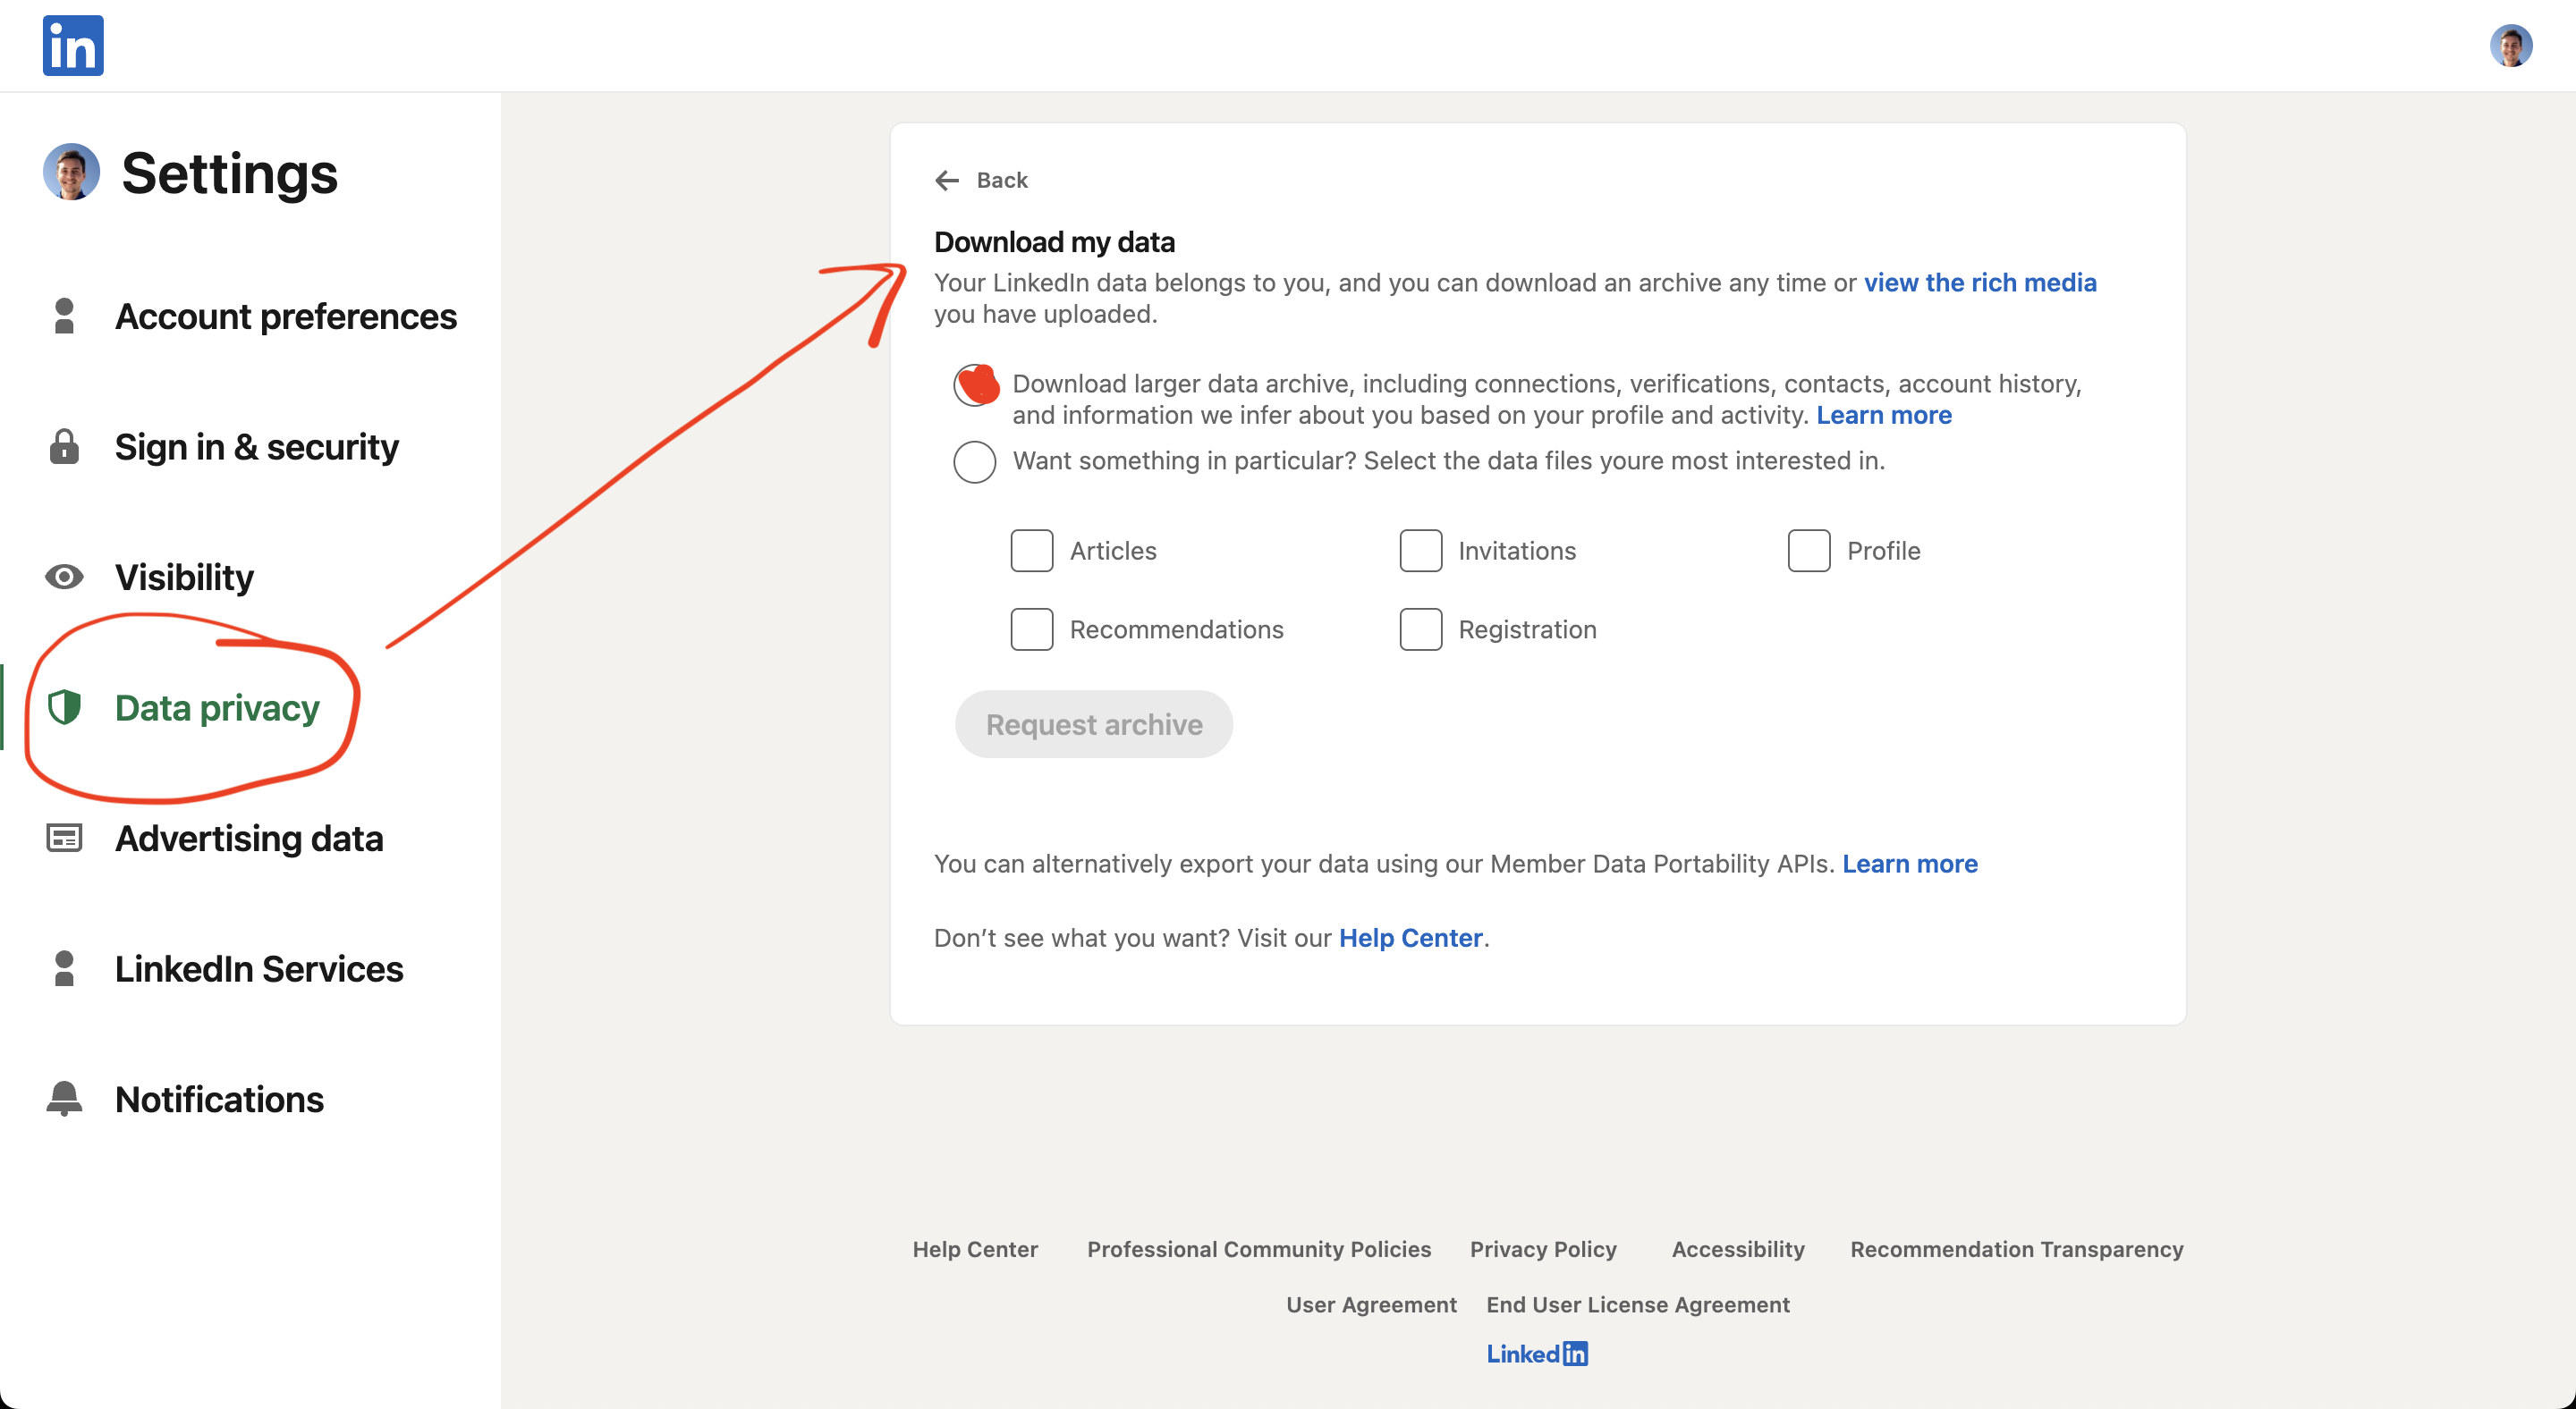Go to Advertising data section

click(248, 838)
